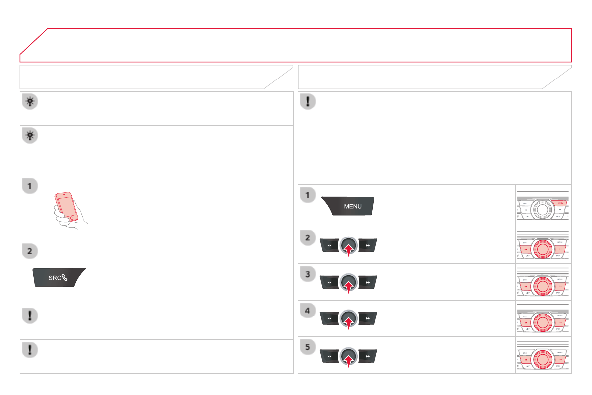
Task: Click the hand holding smartphone illustration
Action: pyautogui.click(x=70, y=210)
